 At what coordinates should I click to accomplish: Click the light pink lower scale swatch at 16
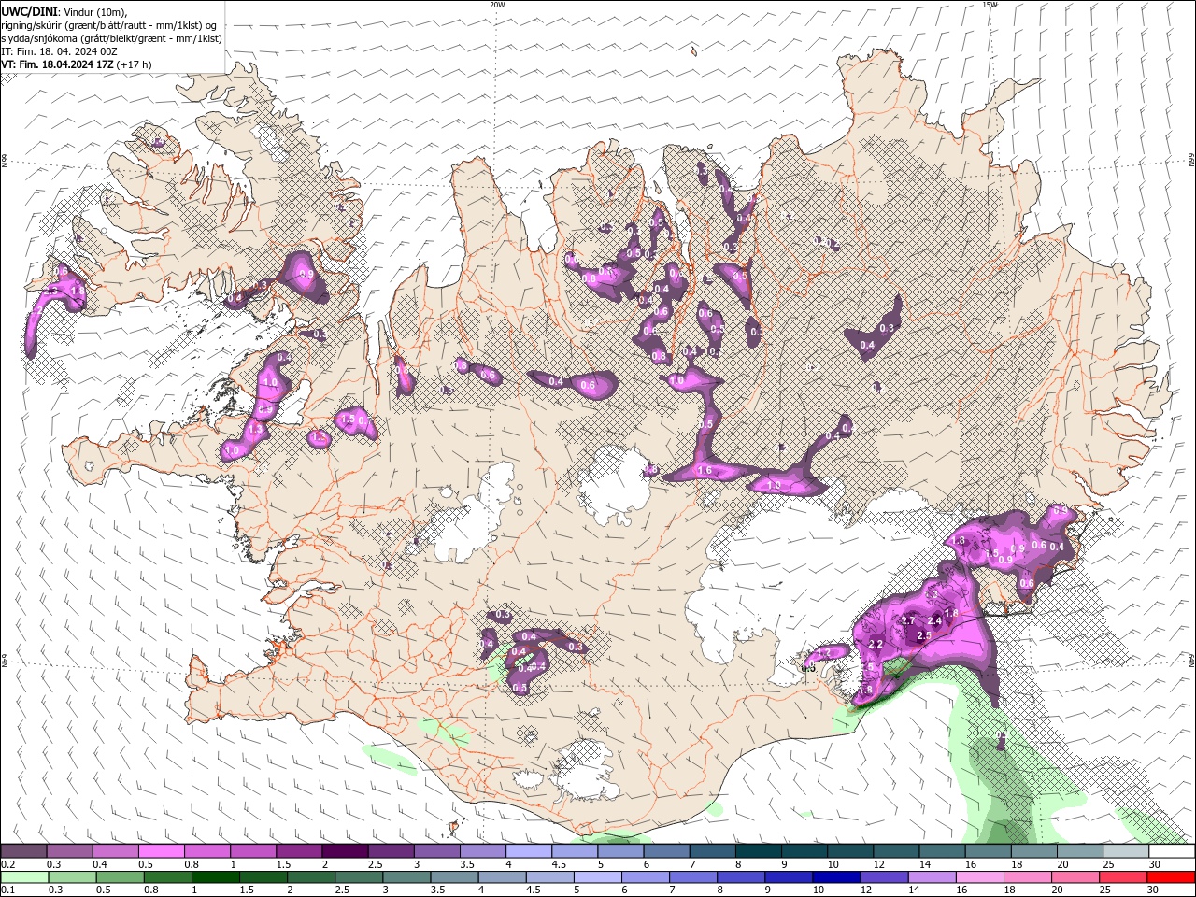coord(978,877)
